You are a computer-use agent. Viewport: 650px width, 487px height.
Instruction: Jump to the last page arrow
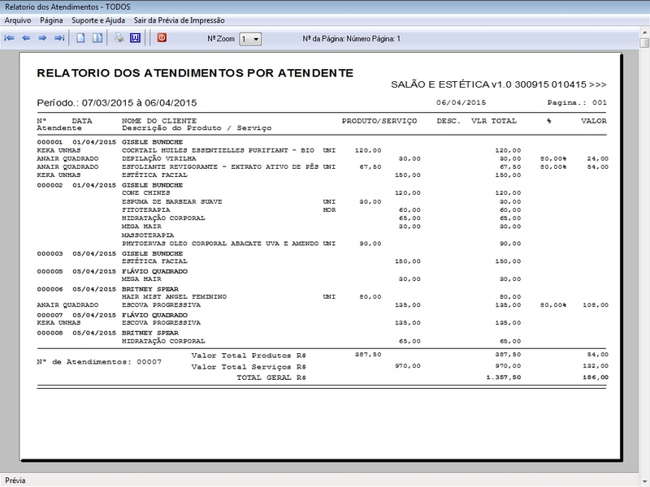tap(58, 38)
